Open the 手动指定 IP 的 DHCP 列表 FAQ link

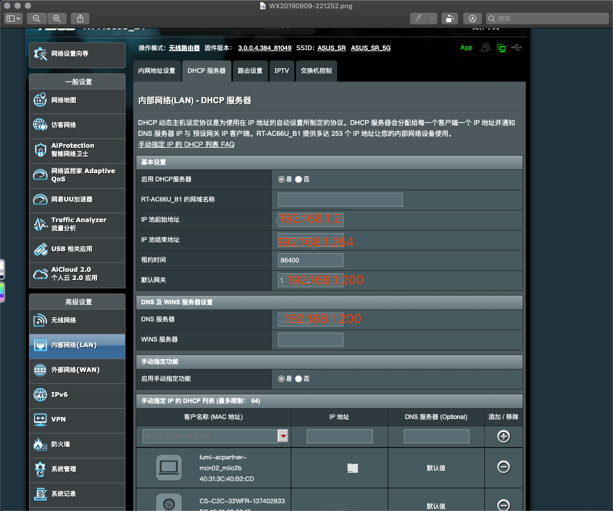tap(186, 144)
